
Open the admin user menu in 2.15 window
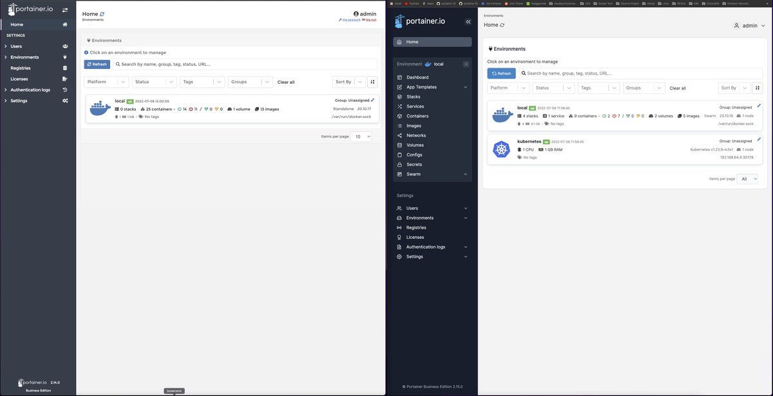tap(749, 26)
